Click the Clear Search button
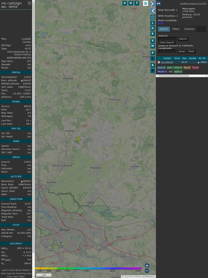 [166, 42]
